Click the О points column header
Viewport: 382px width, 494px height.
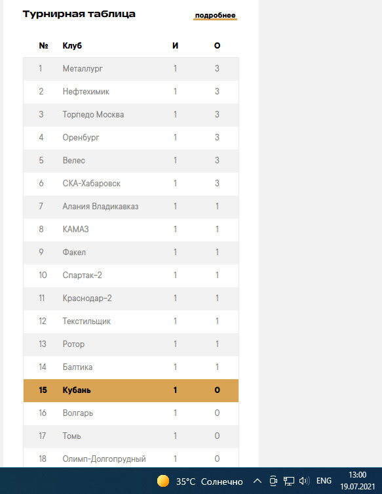217,46
